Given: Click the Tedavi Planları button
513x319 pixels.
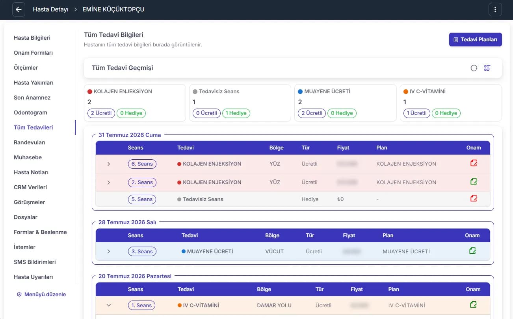Looking at the screenshot, I should [475, 39].
